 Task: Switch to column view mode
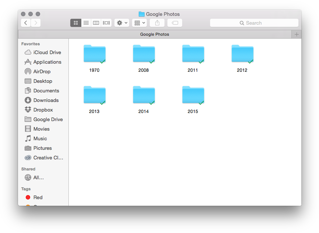(x=96, y=23)
